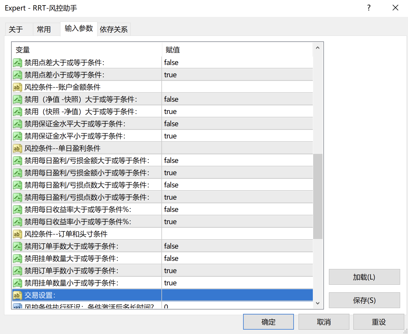The width and height of the screenshot is (408, 334).
Task: Open the 依存关系 tab
Action: point(114,29)
